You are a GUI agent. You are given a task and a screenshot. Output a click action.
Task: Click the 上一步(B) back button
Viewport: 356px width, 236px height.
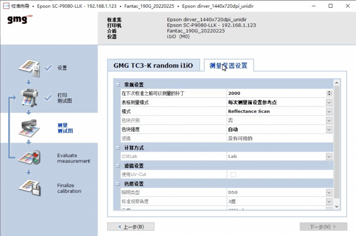click(x=131, y=227)
